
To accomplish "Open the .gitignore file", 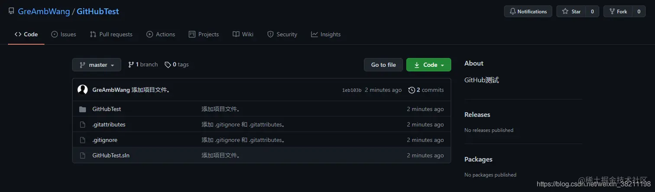I will tap(105, 140).
